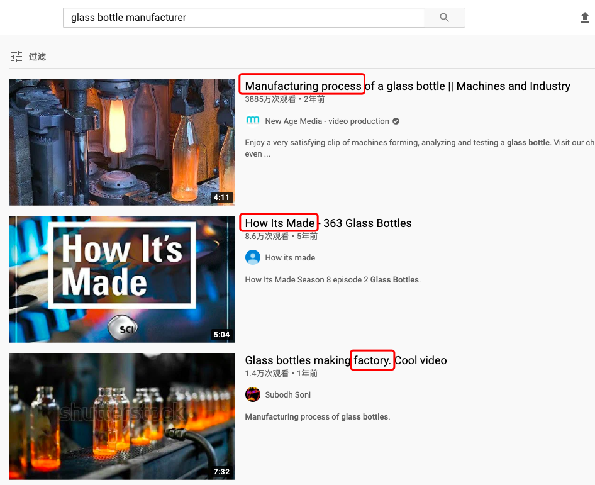Screen dimensions: 595x485
Task: Visit the New Age Media - video production channel
Action: click(326, 121)
